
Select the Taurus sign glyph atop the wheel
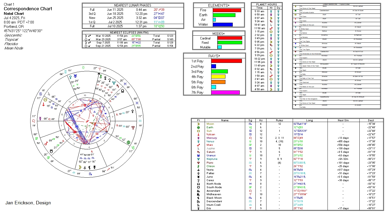83,67
